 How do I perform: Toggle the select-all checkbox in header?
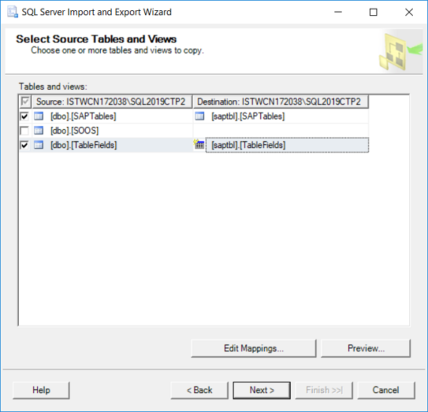[25, 102]
